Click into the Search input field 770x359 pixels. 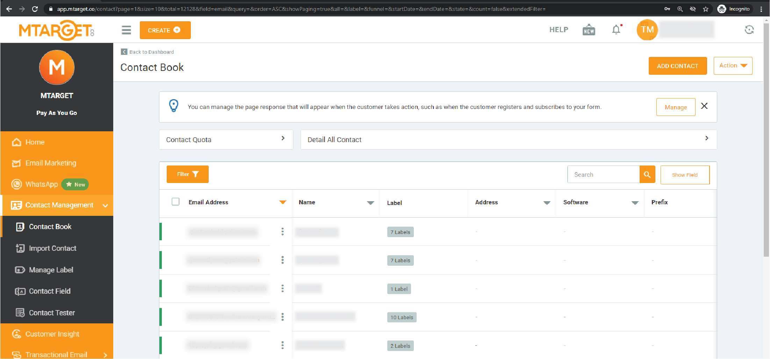click(x=603, y=175)
